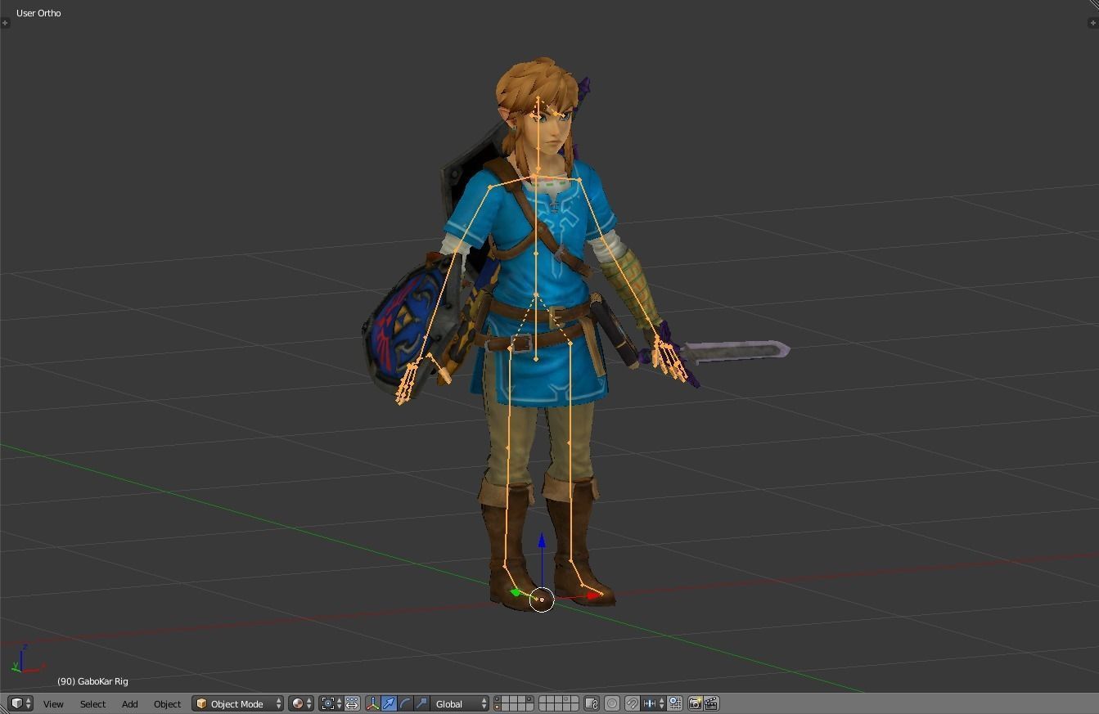Viewport: 1099px width, 714px height.
Task: Select the translate manipulator arrow icon
Action: point(389,703)
